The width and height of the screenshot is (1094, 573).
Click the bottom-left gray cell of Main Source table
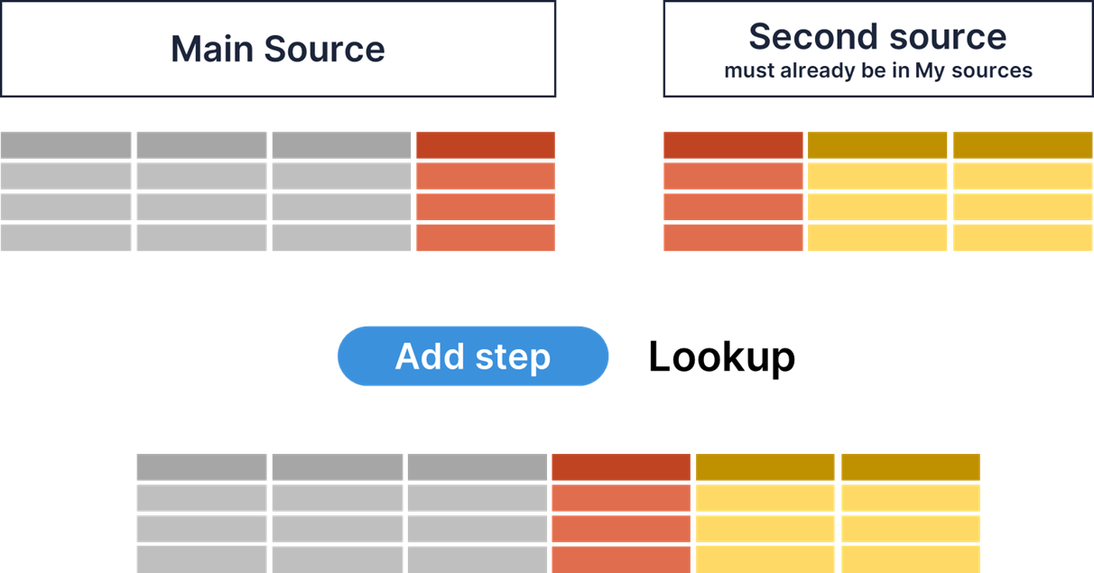[66, 237]
